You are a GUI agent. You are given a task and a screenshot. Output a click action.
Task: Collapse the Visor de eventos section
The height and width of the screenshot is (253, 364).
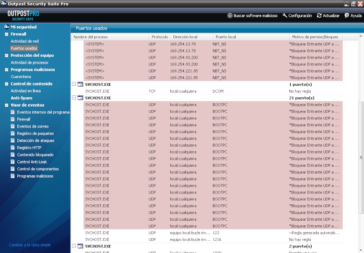[x=6, y=105]
